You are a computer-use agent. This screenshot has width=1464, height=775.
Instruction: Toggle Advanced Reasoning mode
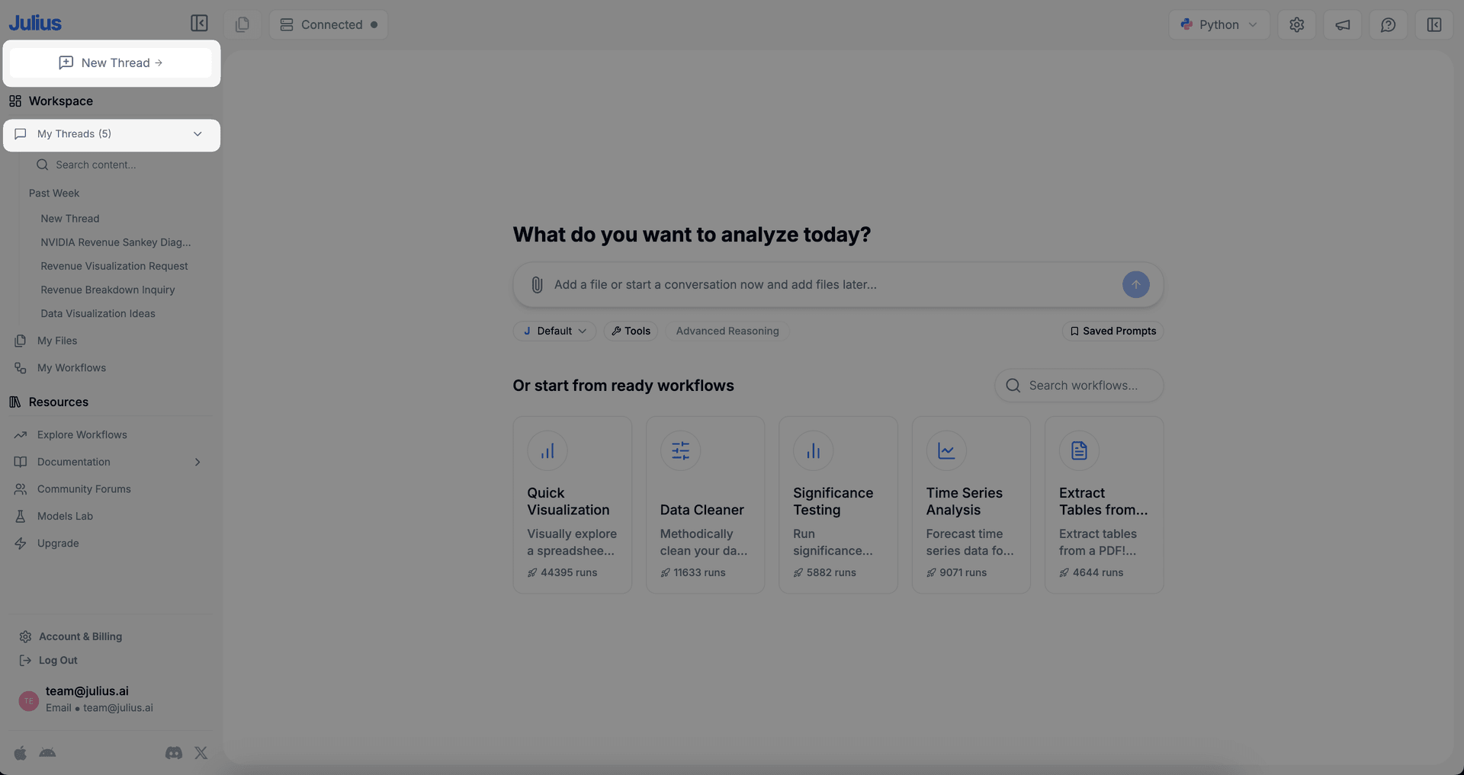coord(727,331)
